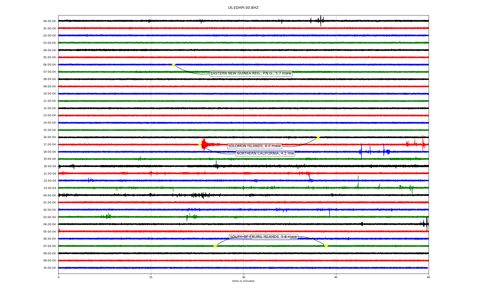This screenshot has width=487, height=304.
Task: Click the Solomon Islands event star marker
Action: tap(318, 137)
